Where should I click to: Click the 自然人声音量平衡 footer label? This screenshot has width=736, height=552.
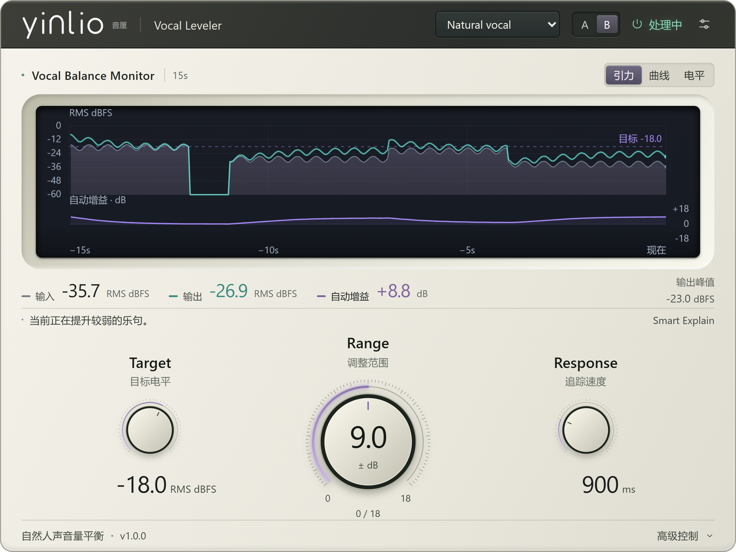click(63, 536)
